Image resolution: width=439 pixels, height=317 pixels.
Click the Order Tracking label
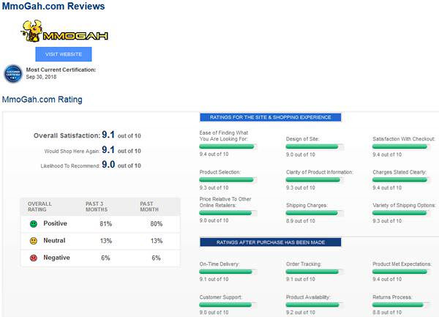(x=304, y=264)
